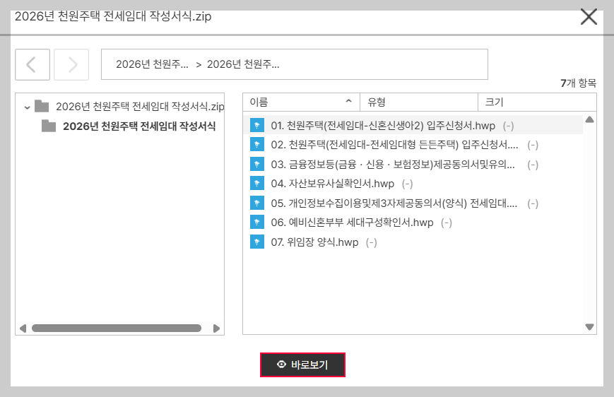Sort by the 이름 column header
Viewport: 614px width, 397px height.
tap(301, 102)
